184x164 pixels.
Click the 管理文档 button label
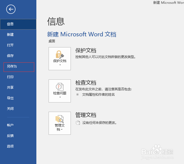pos(60,127)
